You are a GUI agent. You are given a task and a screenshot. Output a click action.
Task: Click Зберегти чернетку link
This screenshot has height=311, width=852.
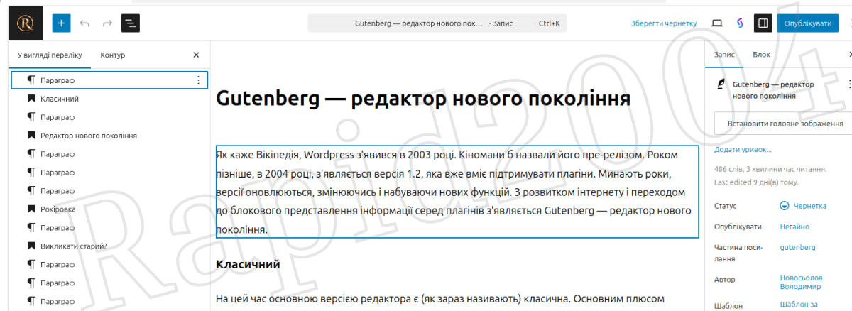(664, 23)
